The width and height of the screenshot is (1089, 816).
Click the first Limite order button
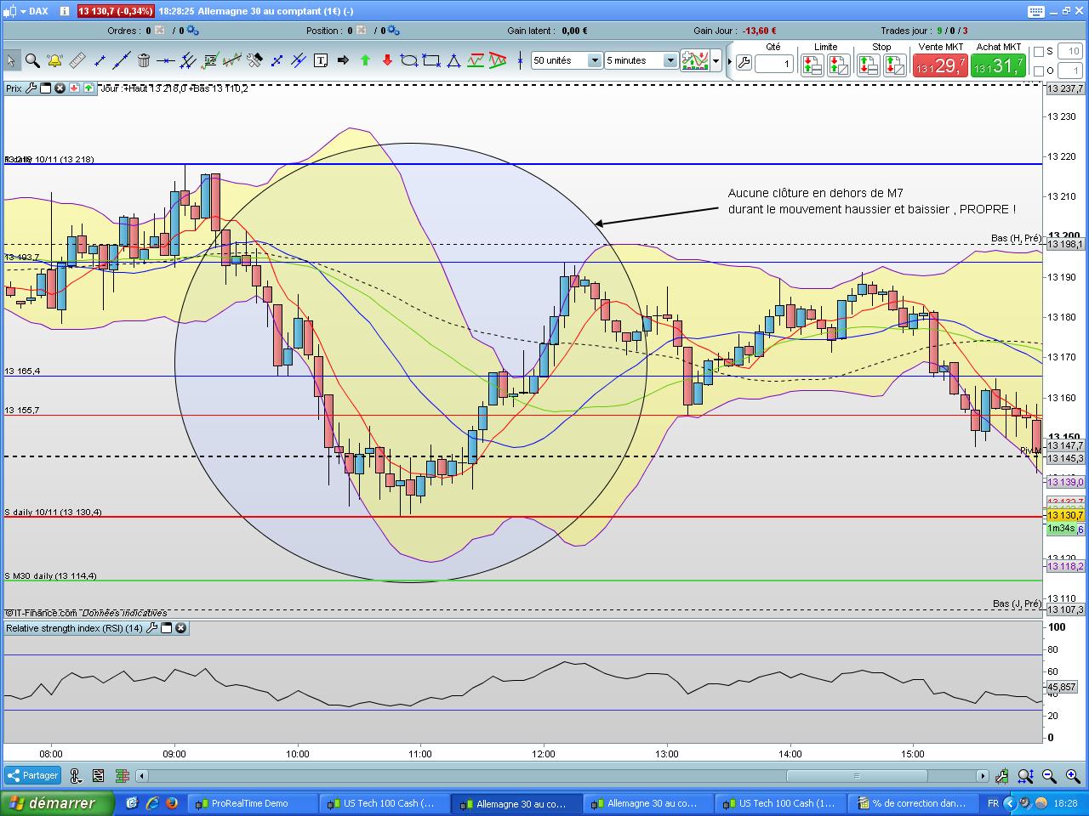coord(812,65)
